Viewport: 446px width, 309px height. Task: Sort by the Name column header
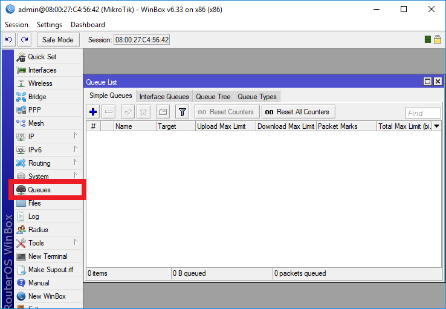click(135, 126)
